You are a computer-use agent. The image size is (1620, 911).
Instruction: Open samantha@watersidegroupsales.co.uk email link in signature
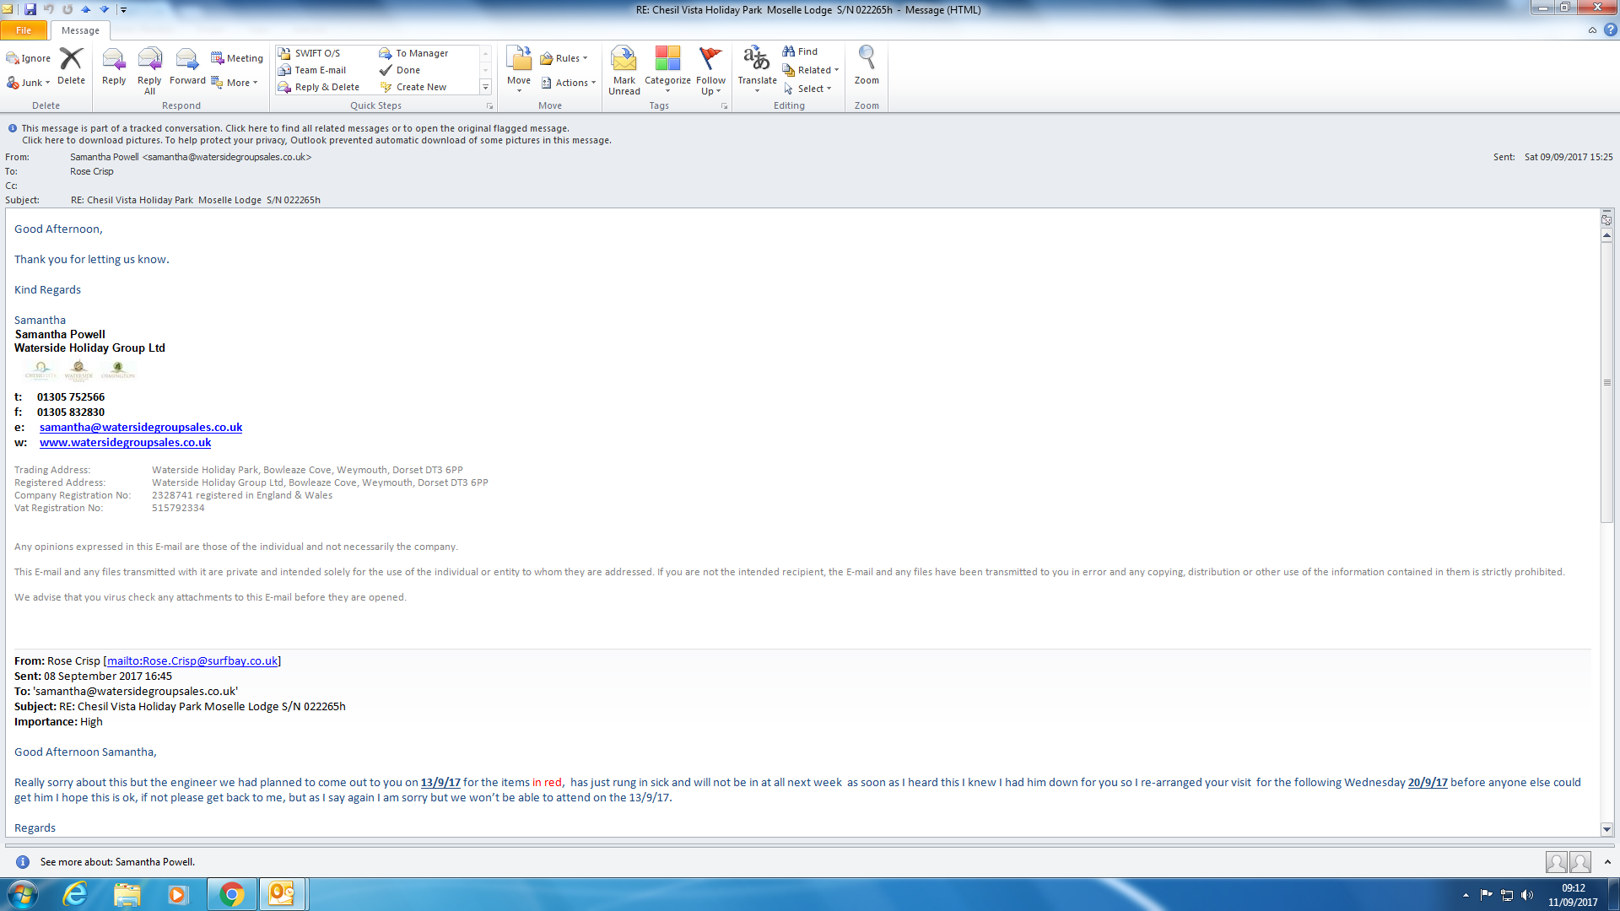(x=140, y=427)
